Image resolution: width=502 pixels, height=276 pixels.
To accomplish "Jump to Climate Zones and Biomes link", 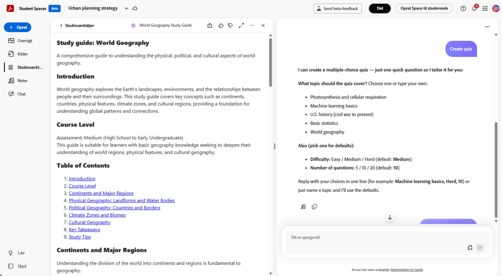I will (x=97, y=215).
